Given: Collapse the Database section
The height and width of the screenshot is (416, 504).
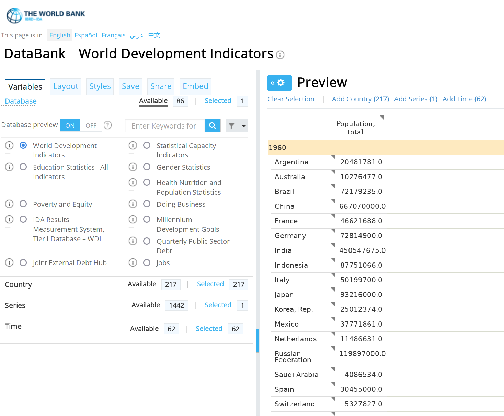Looking at the screenshot, I should (21, 101).
